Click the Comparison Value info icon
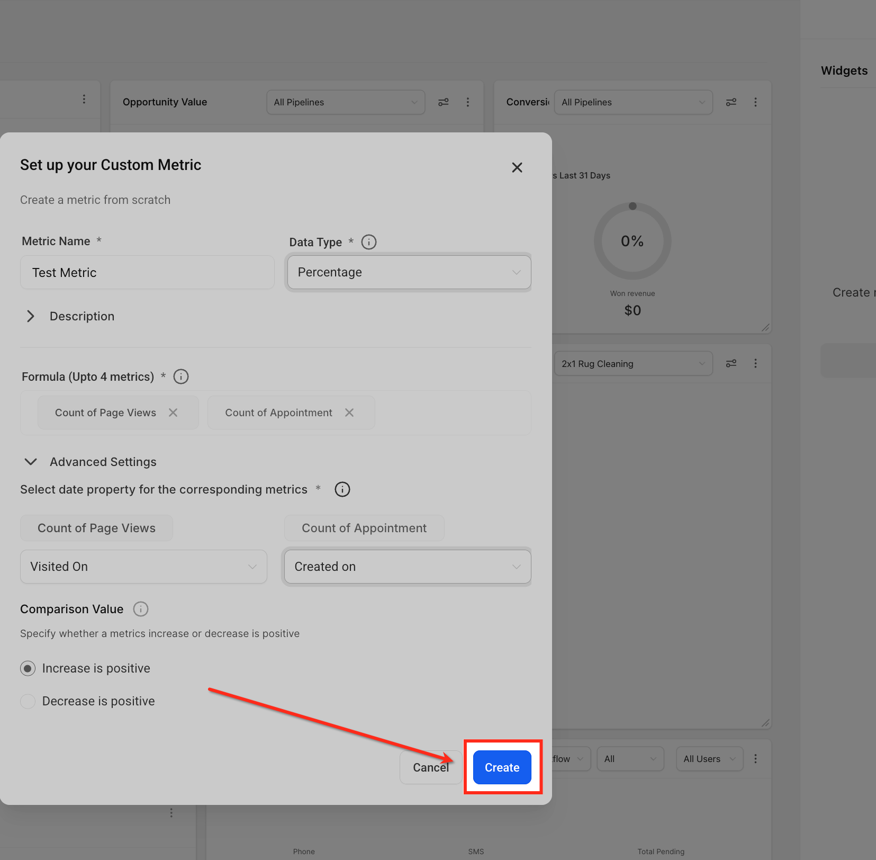This screenshot has width=876, height=860. pos(141,609)
